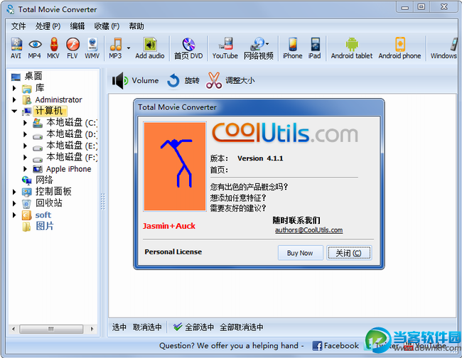Click the Personal License text
The image size is (462, 358).
pyautogui.click(x=173, y=251)
